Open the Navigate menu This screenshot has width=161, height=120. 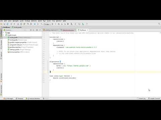tap(15, 21)
